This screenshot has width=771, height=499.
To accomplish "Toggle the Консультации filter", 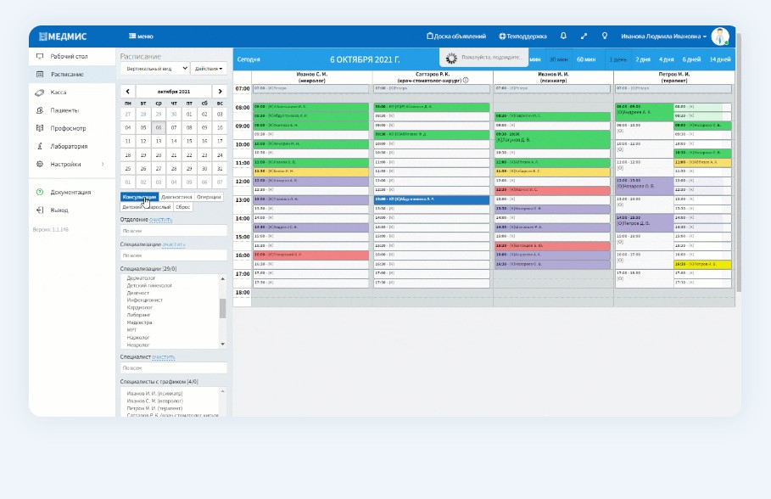I will (140, 197).
